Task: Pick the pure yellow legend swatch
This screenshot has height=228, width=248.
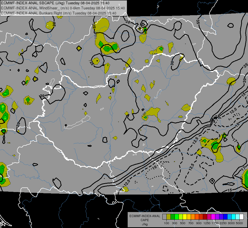Action: [185, 217]
